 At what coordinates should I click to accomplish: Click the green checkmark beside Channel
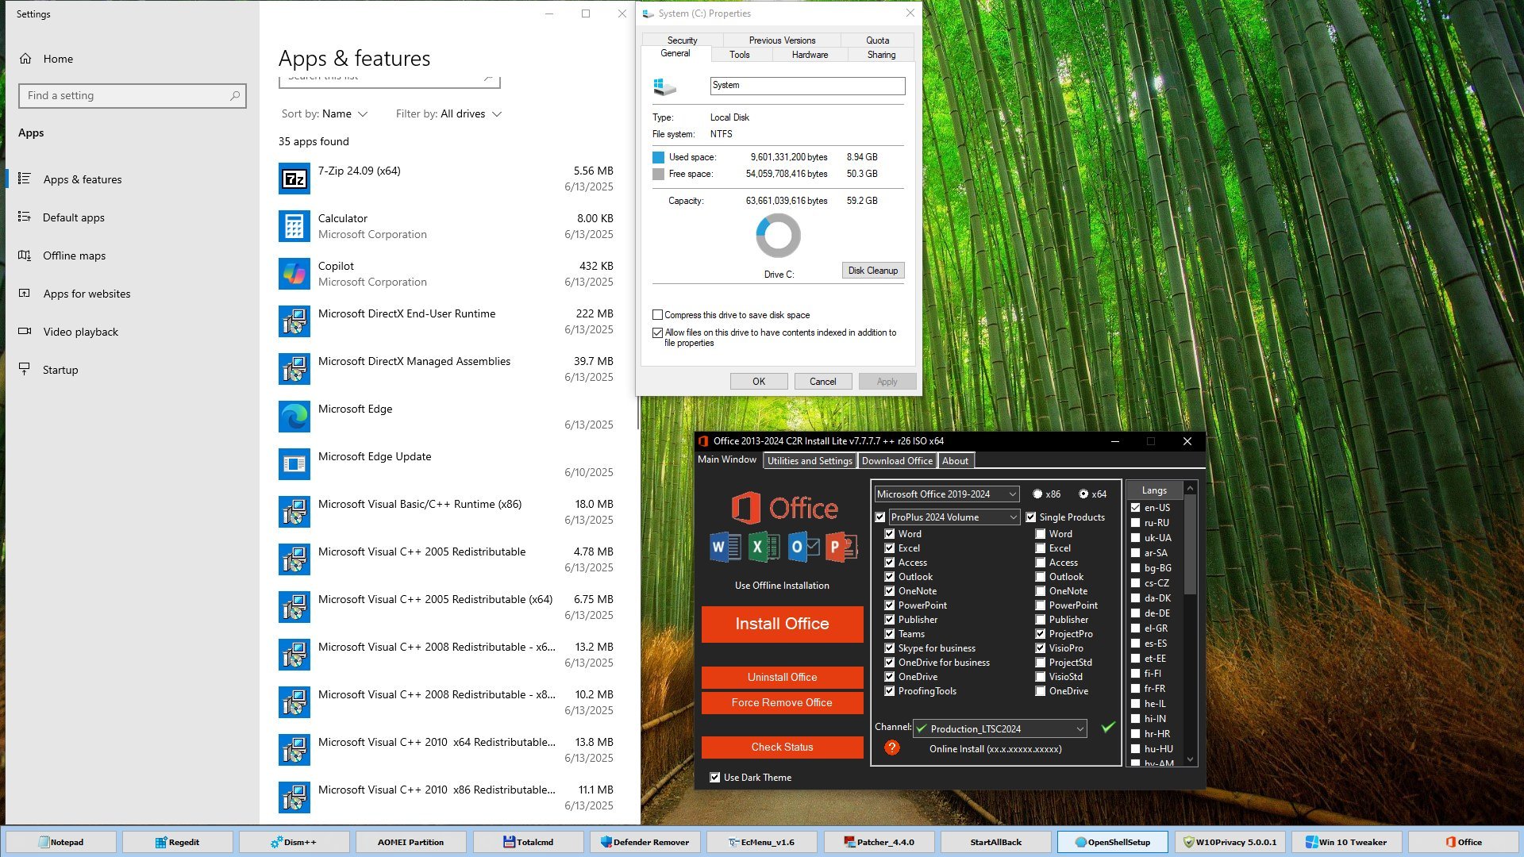point(1108,727)
